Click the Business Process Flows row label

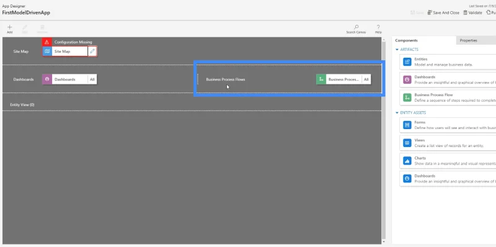[226, 79]
